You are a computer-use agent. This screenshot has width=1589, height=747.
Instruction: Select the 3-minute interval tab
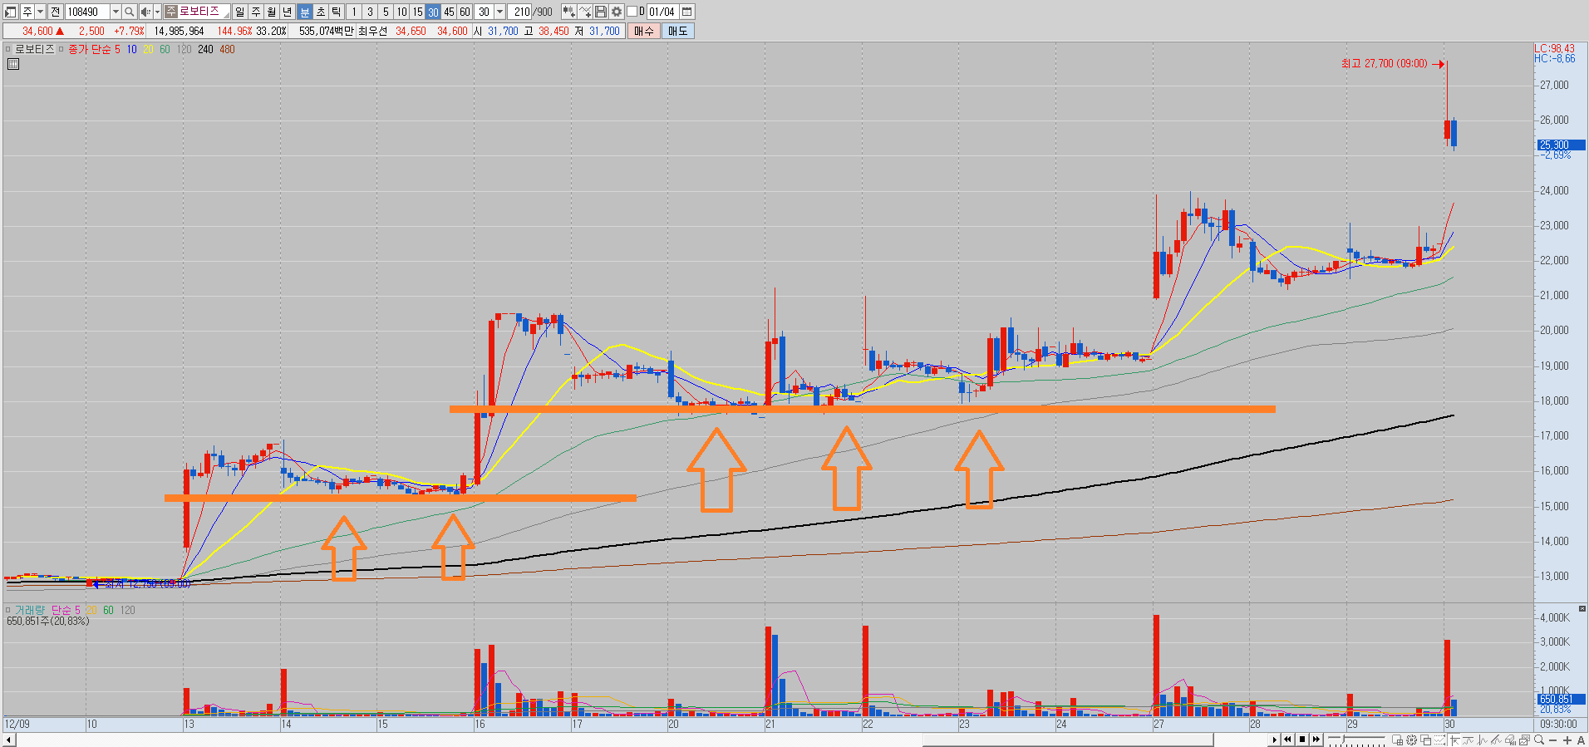(x=370, y=12)
